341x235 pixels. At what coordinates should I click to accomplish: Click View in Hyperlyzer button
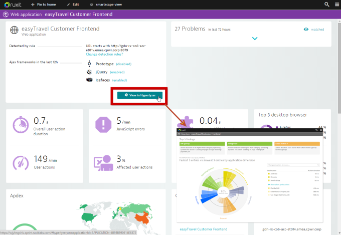coord(140,95)
